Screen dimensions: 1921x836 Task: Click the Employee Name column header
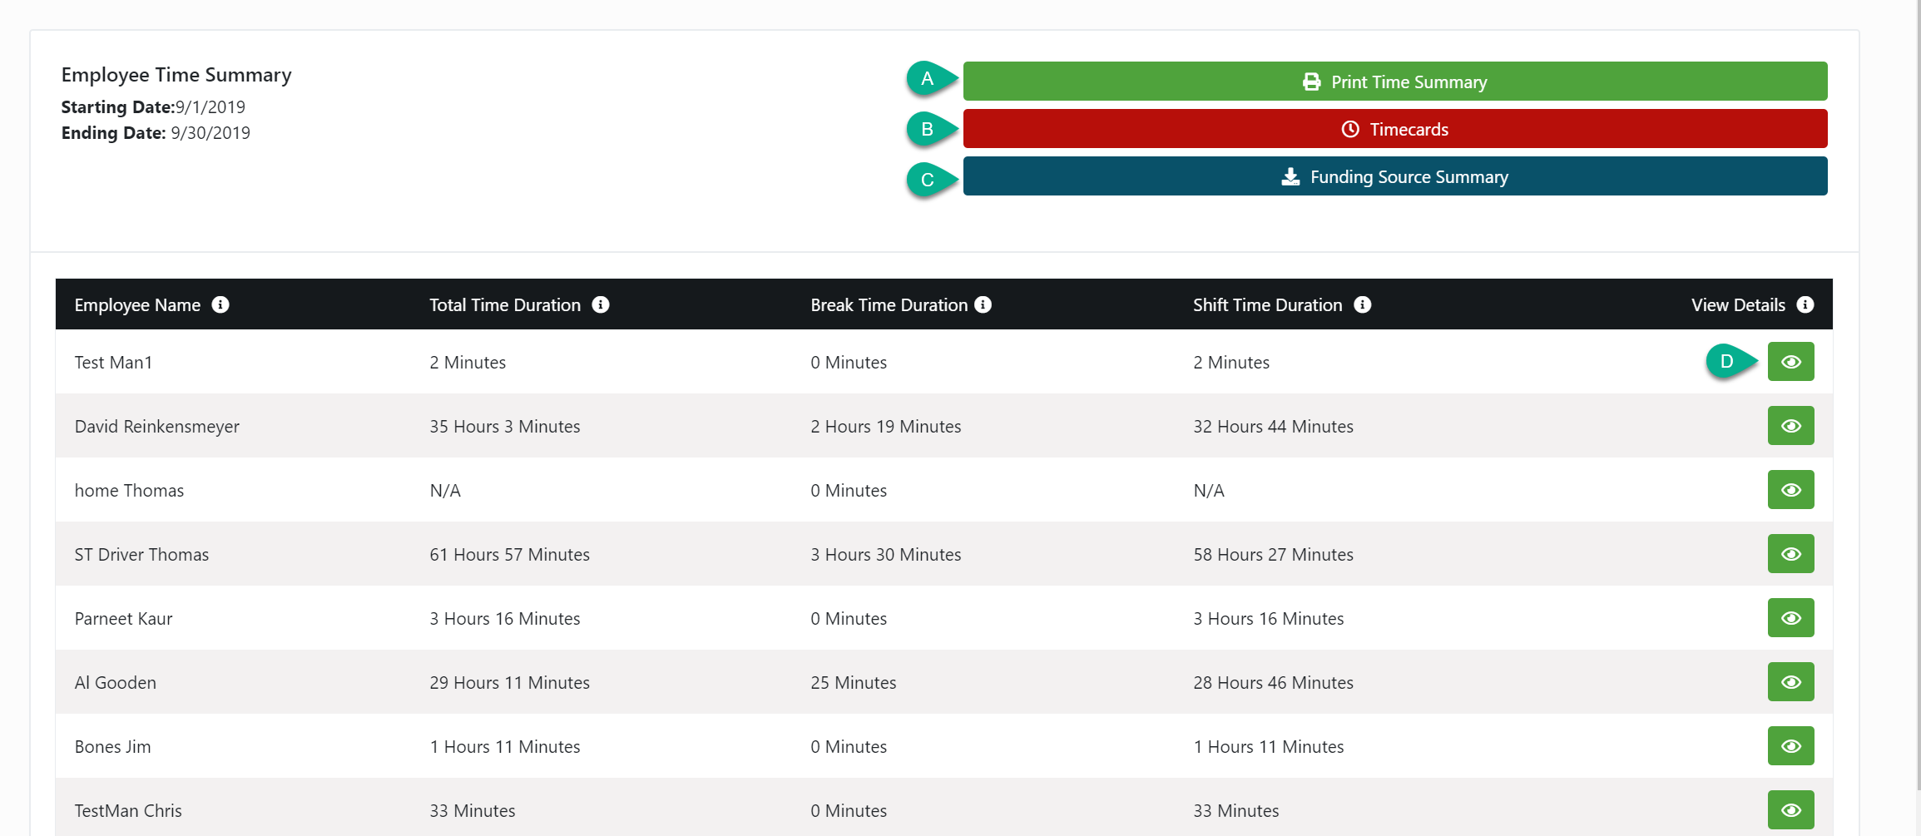tap(137, 305)
